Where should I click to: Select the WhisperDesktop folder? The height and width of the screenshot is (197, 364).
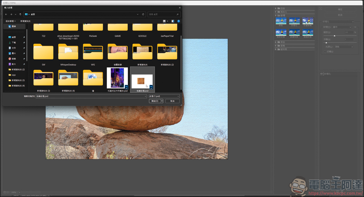click(68, 55)
